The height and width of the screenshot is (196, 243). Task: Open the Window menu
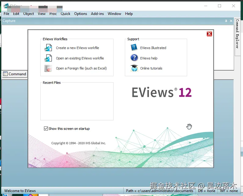(x=114, y=14)
